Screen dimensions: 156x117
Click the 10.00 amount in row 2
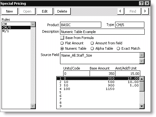coord(133,82)
